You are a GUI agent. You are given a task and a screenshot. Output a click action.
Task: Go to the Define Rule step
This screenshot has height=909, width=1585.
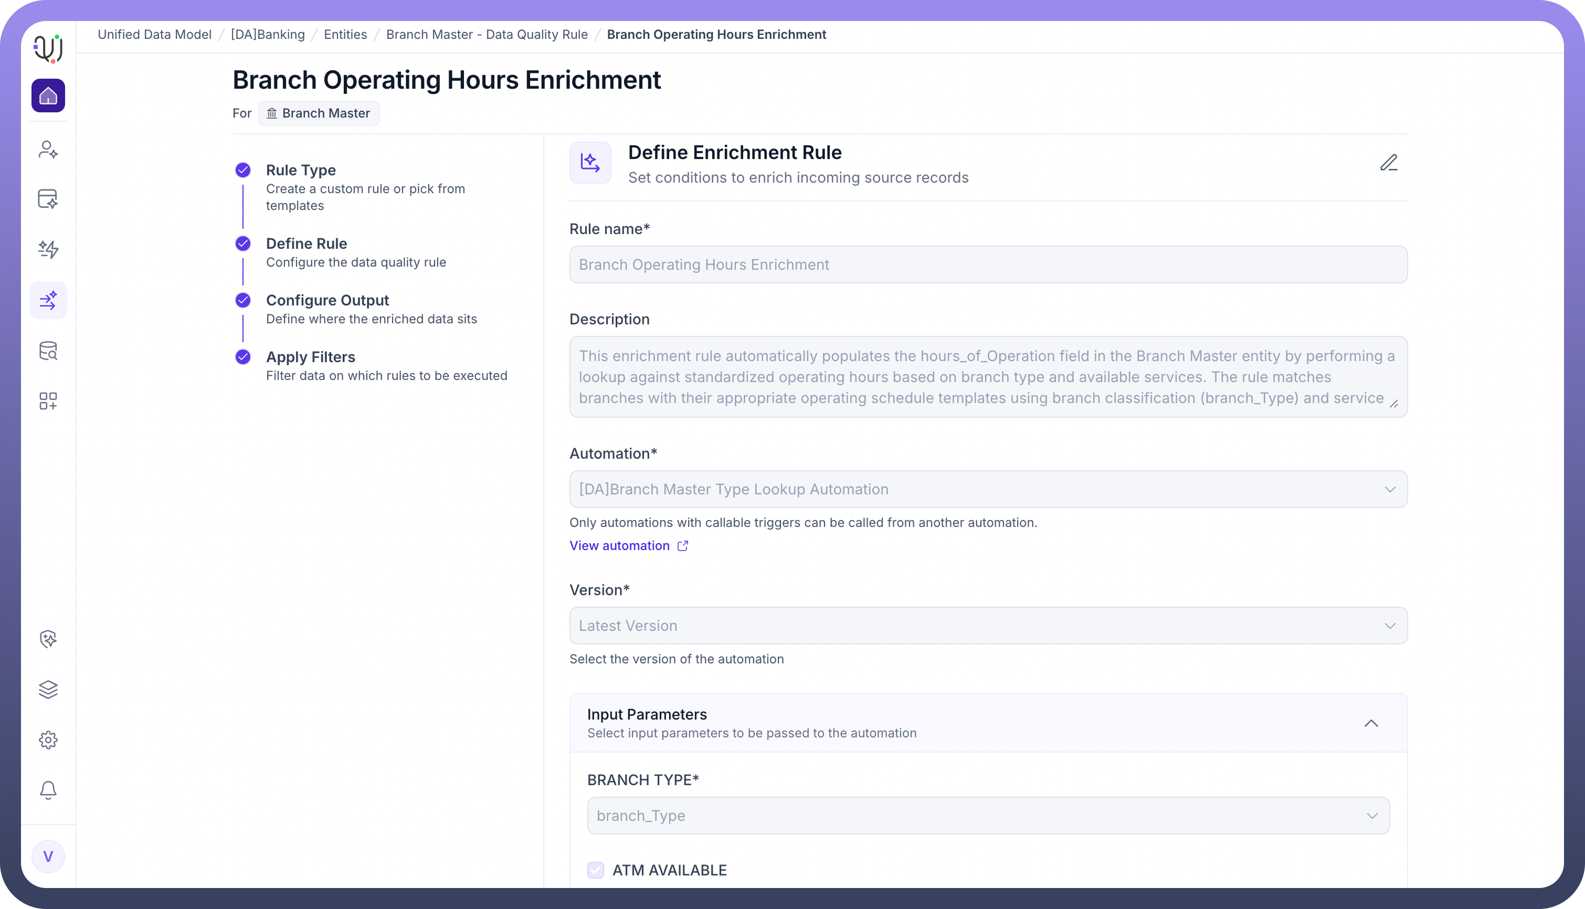[306, 244]
